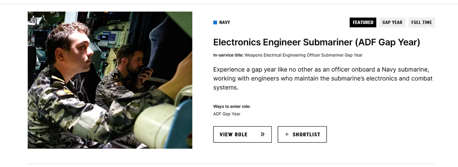Select the ADF Gap Year entry method
The width and height of the screenshot is (458, 167).
click(227, 114)
